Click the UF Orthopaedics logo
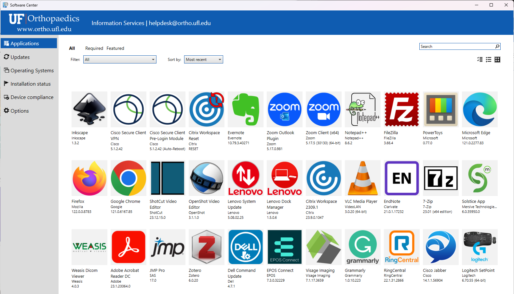 coord(44,19)
